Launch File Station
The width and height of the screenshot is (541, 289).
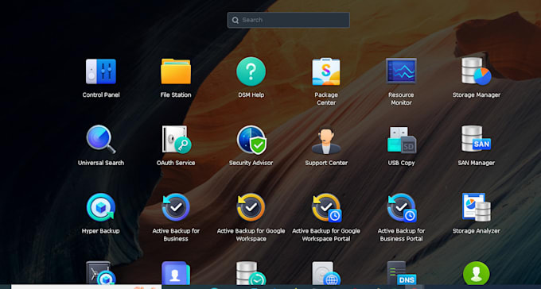point(176,71)
